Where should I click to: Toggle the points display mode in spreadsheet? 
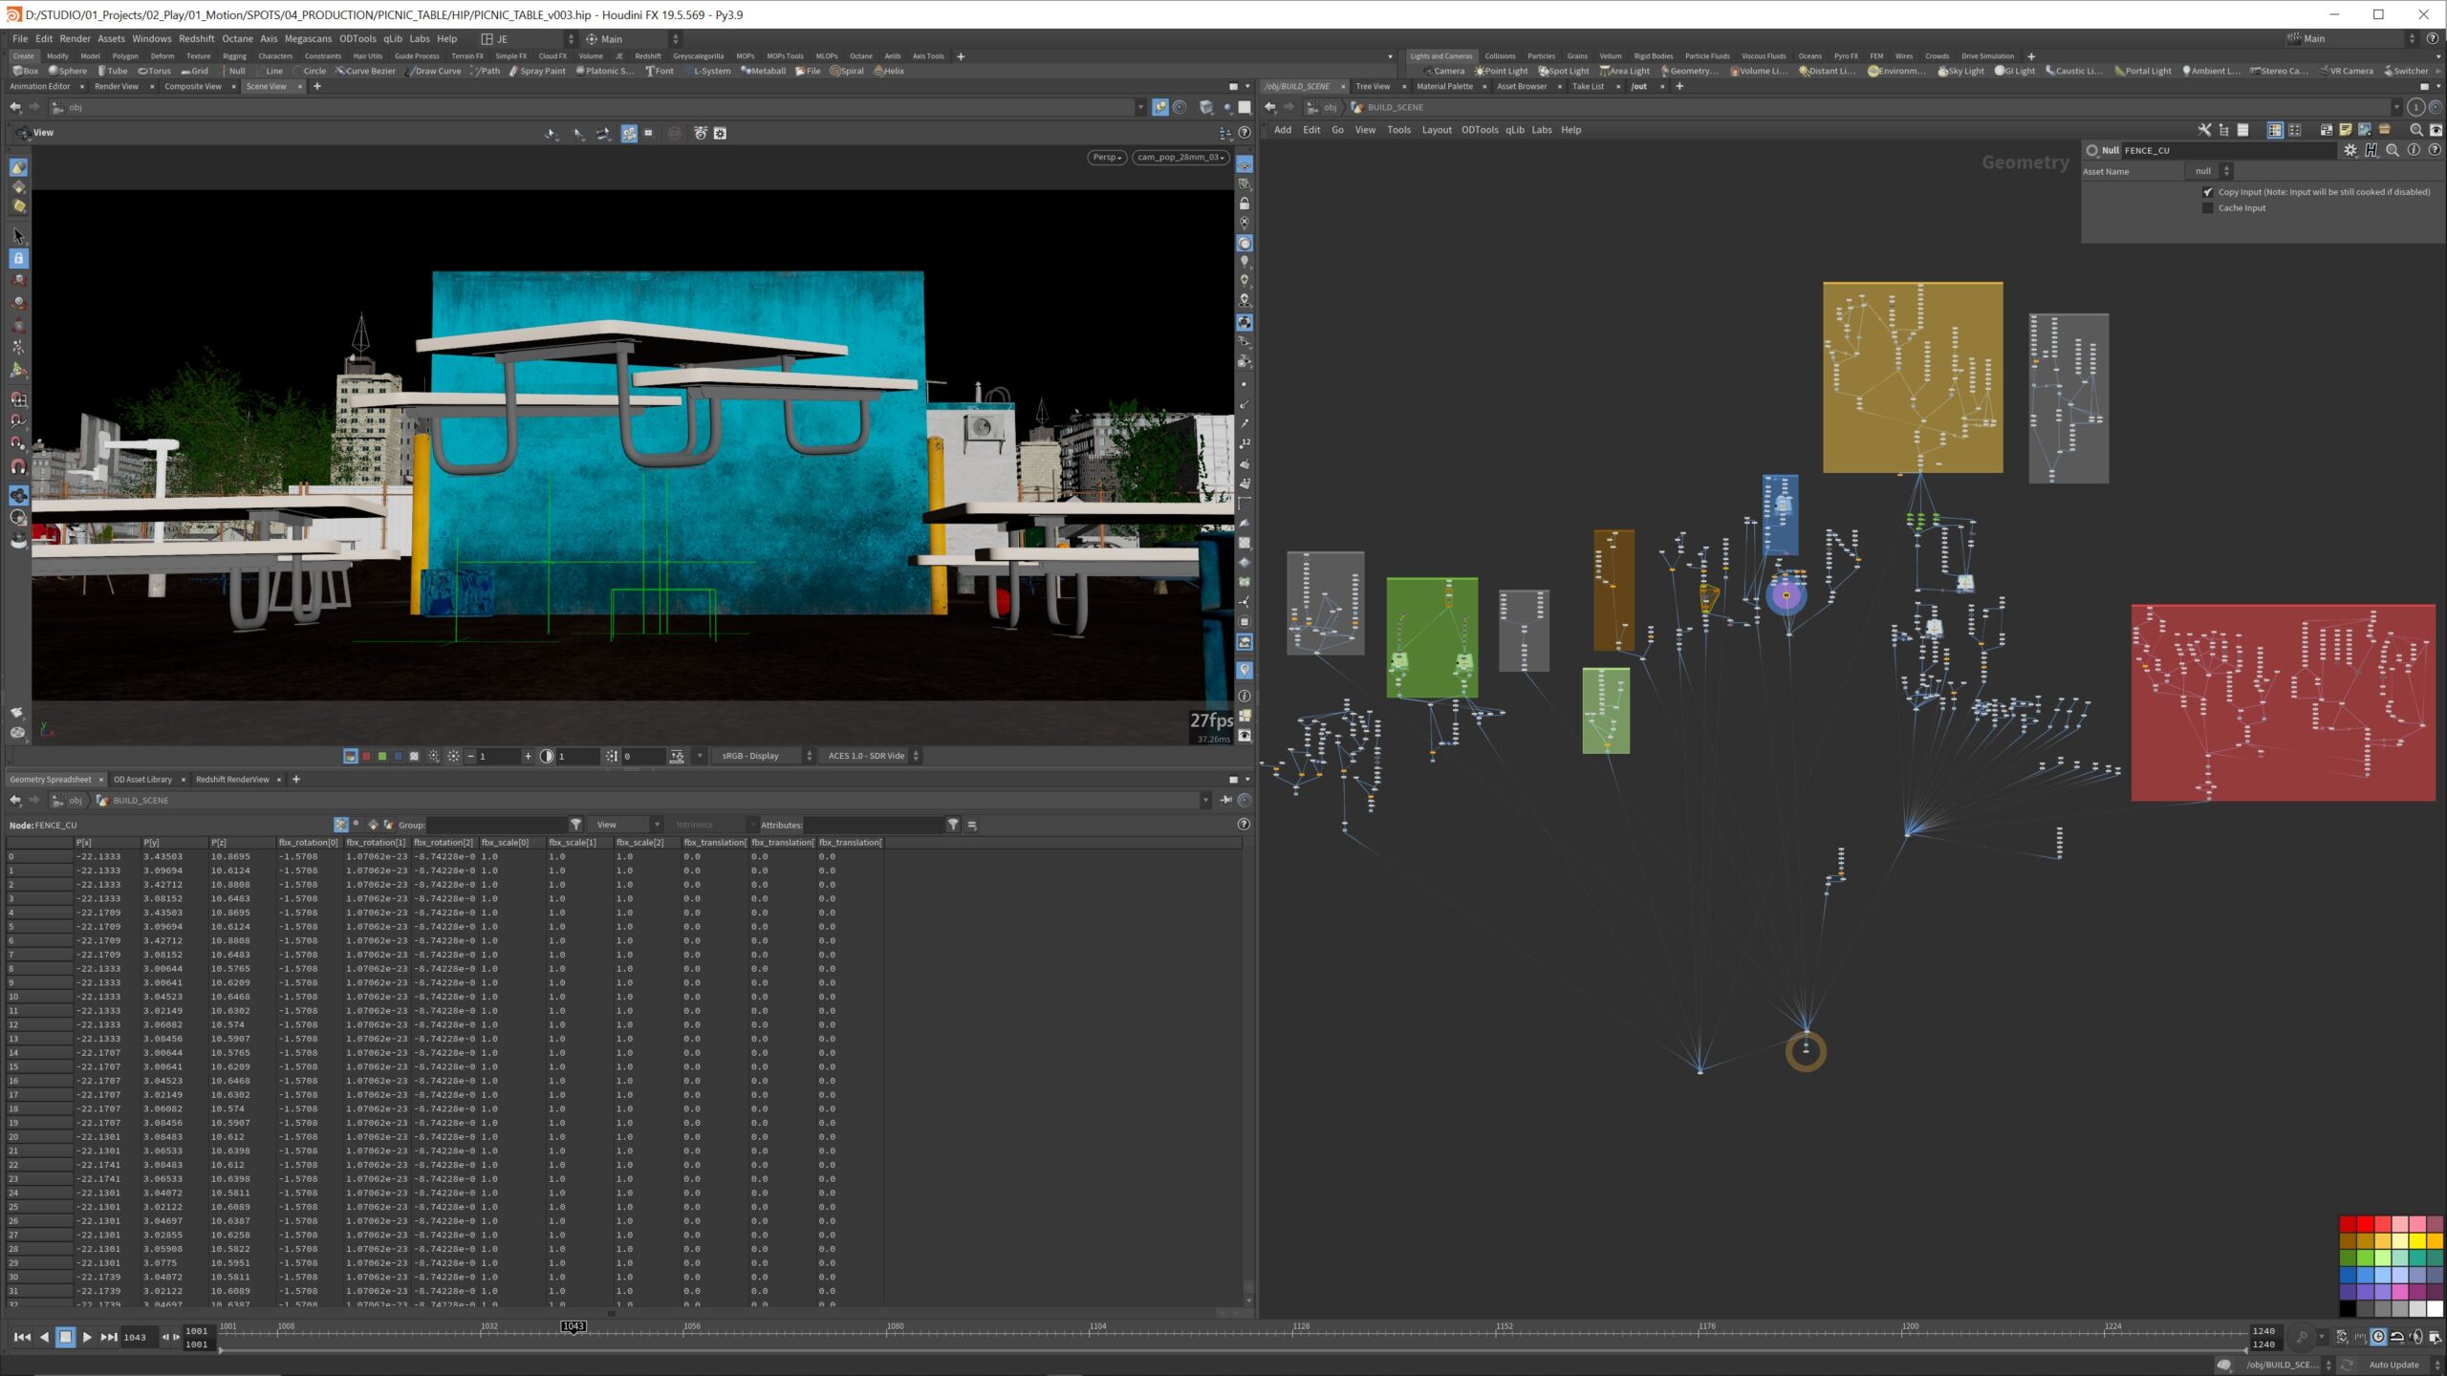point(341,825)
